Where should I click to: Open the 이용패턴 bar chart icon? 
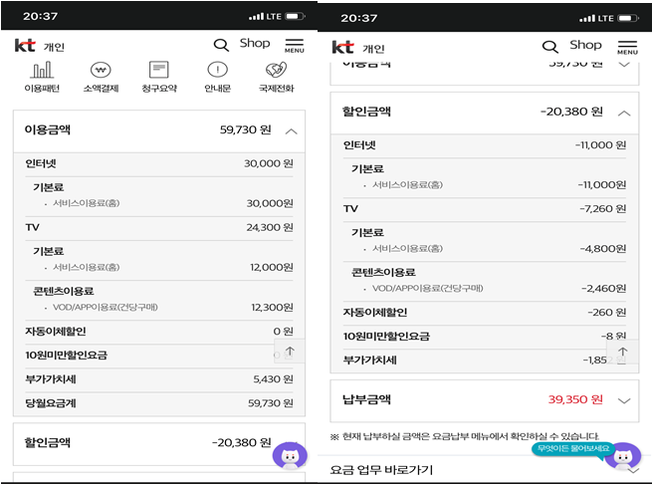(42, 71)
